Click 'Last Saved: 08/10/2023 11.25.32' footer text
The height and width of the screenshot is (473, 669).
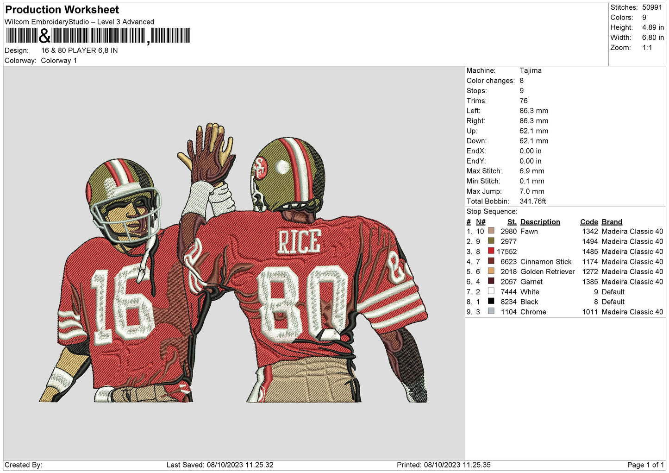(220, 465)
